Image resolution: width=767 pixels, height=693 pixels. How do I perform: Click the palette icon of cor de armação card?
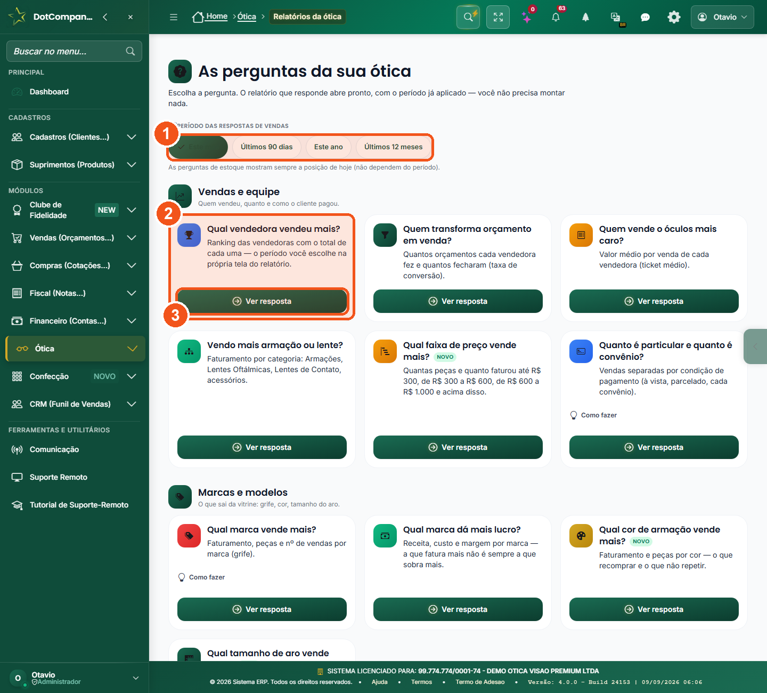click(x=581, y=536)
